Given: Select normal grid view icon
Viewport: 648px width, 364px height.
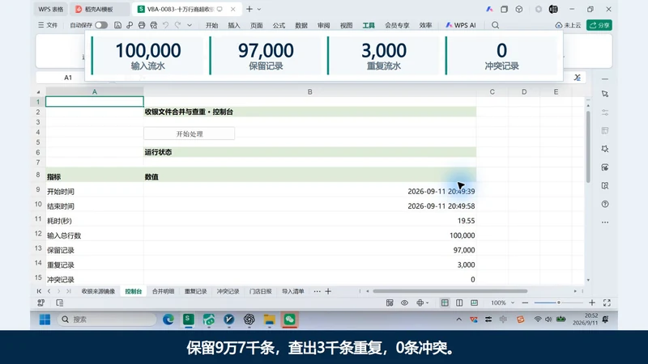Looking at the screenshot, I should [x=445, y=303].
